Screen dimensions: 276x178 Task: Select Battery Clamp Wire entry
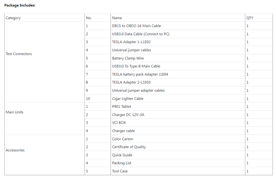pyautogui.click(x=178, y=58)
